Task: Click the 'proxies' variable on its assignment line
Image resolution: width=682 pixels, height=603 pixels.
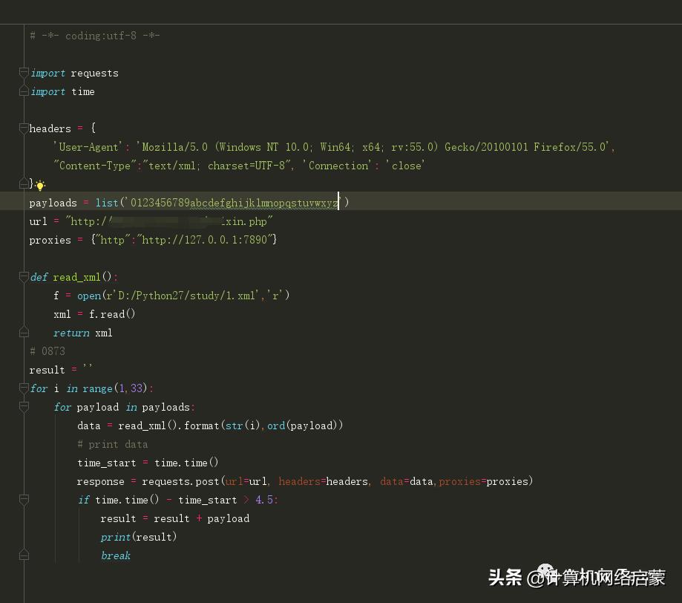Action: 50,240
